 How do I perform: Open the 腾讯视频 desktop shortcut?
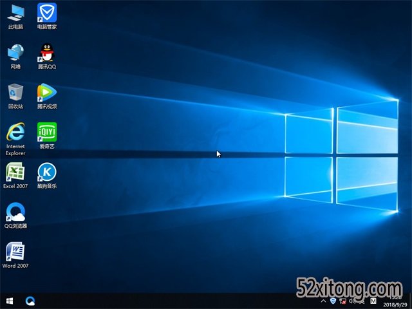tap(47, 96)
